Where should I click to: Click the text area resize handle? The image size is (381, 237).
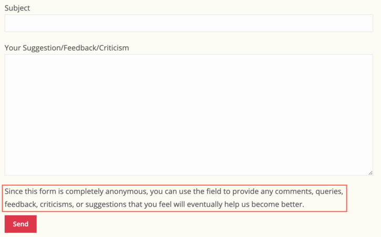pyautogui.click(x=370, y=173)
